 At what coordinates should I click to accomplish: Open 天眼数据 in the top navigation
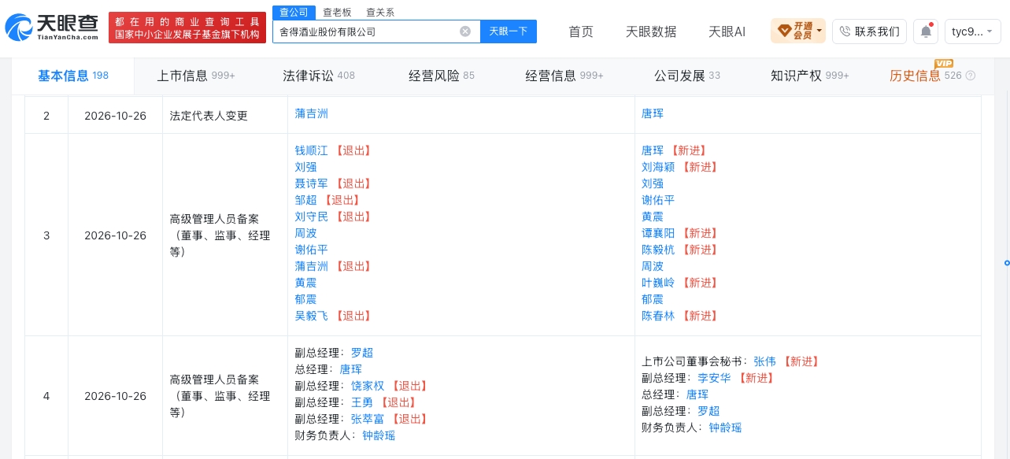coord(651,31)
